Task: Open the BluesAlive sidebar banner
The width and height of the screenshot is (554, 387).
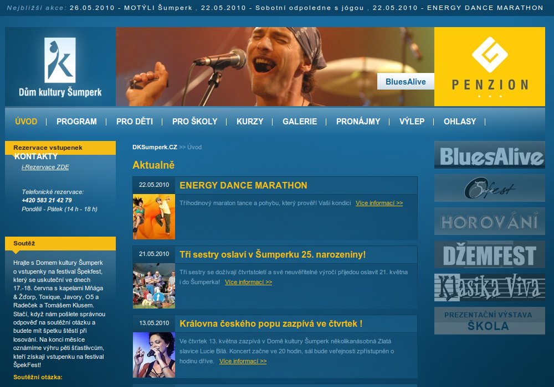Action: (489, 155)
